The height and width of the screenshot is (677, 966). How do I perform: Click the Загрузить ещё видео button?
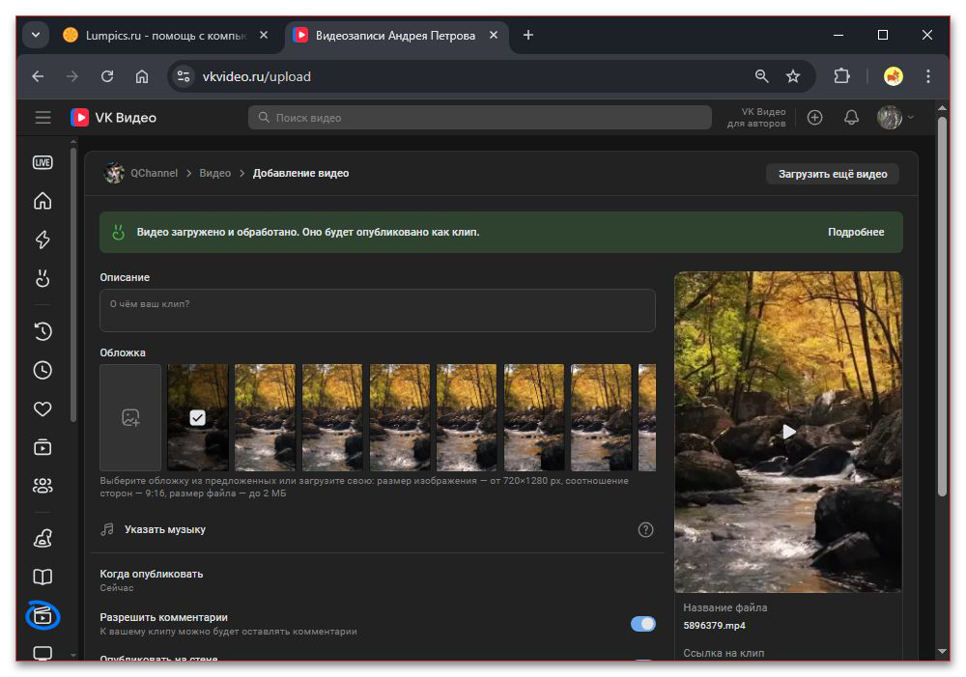[x=833, y=175]
